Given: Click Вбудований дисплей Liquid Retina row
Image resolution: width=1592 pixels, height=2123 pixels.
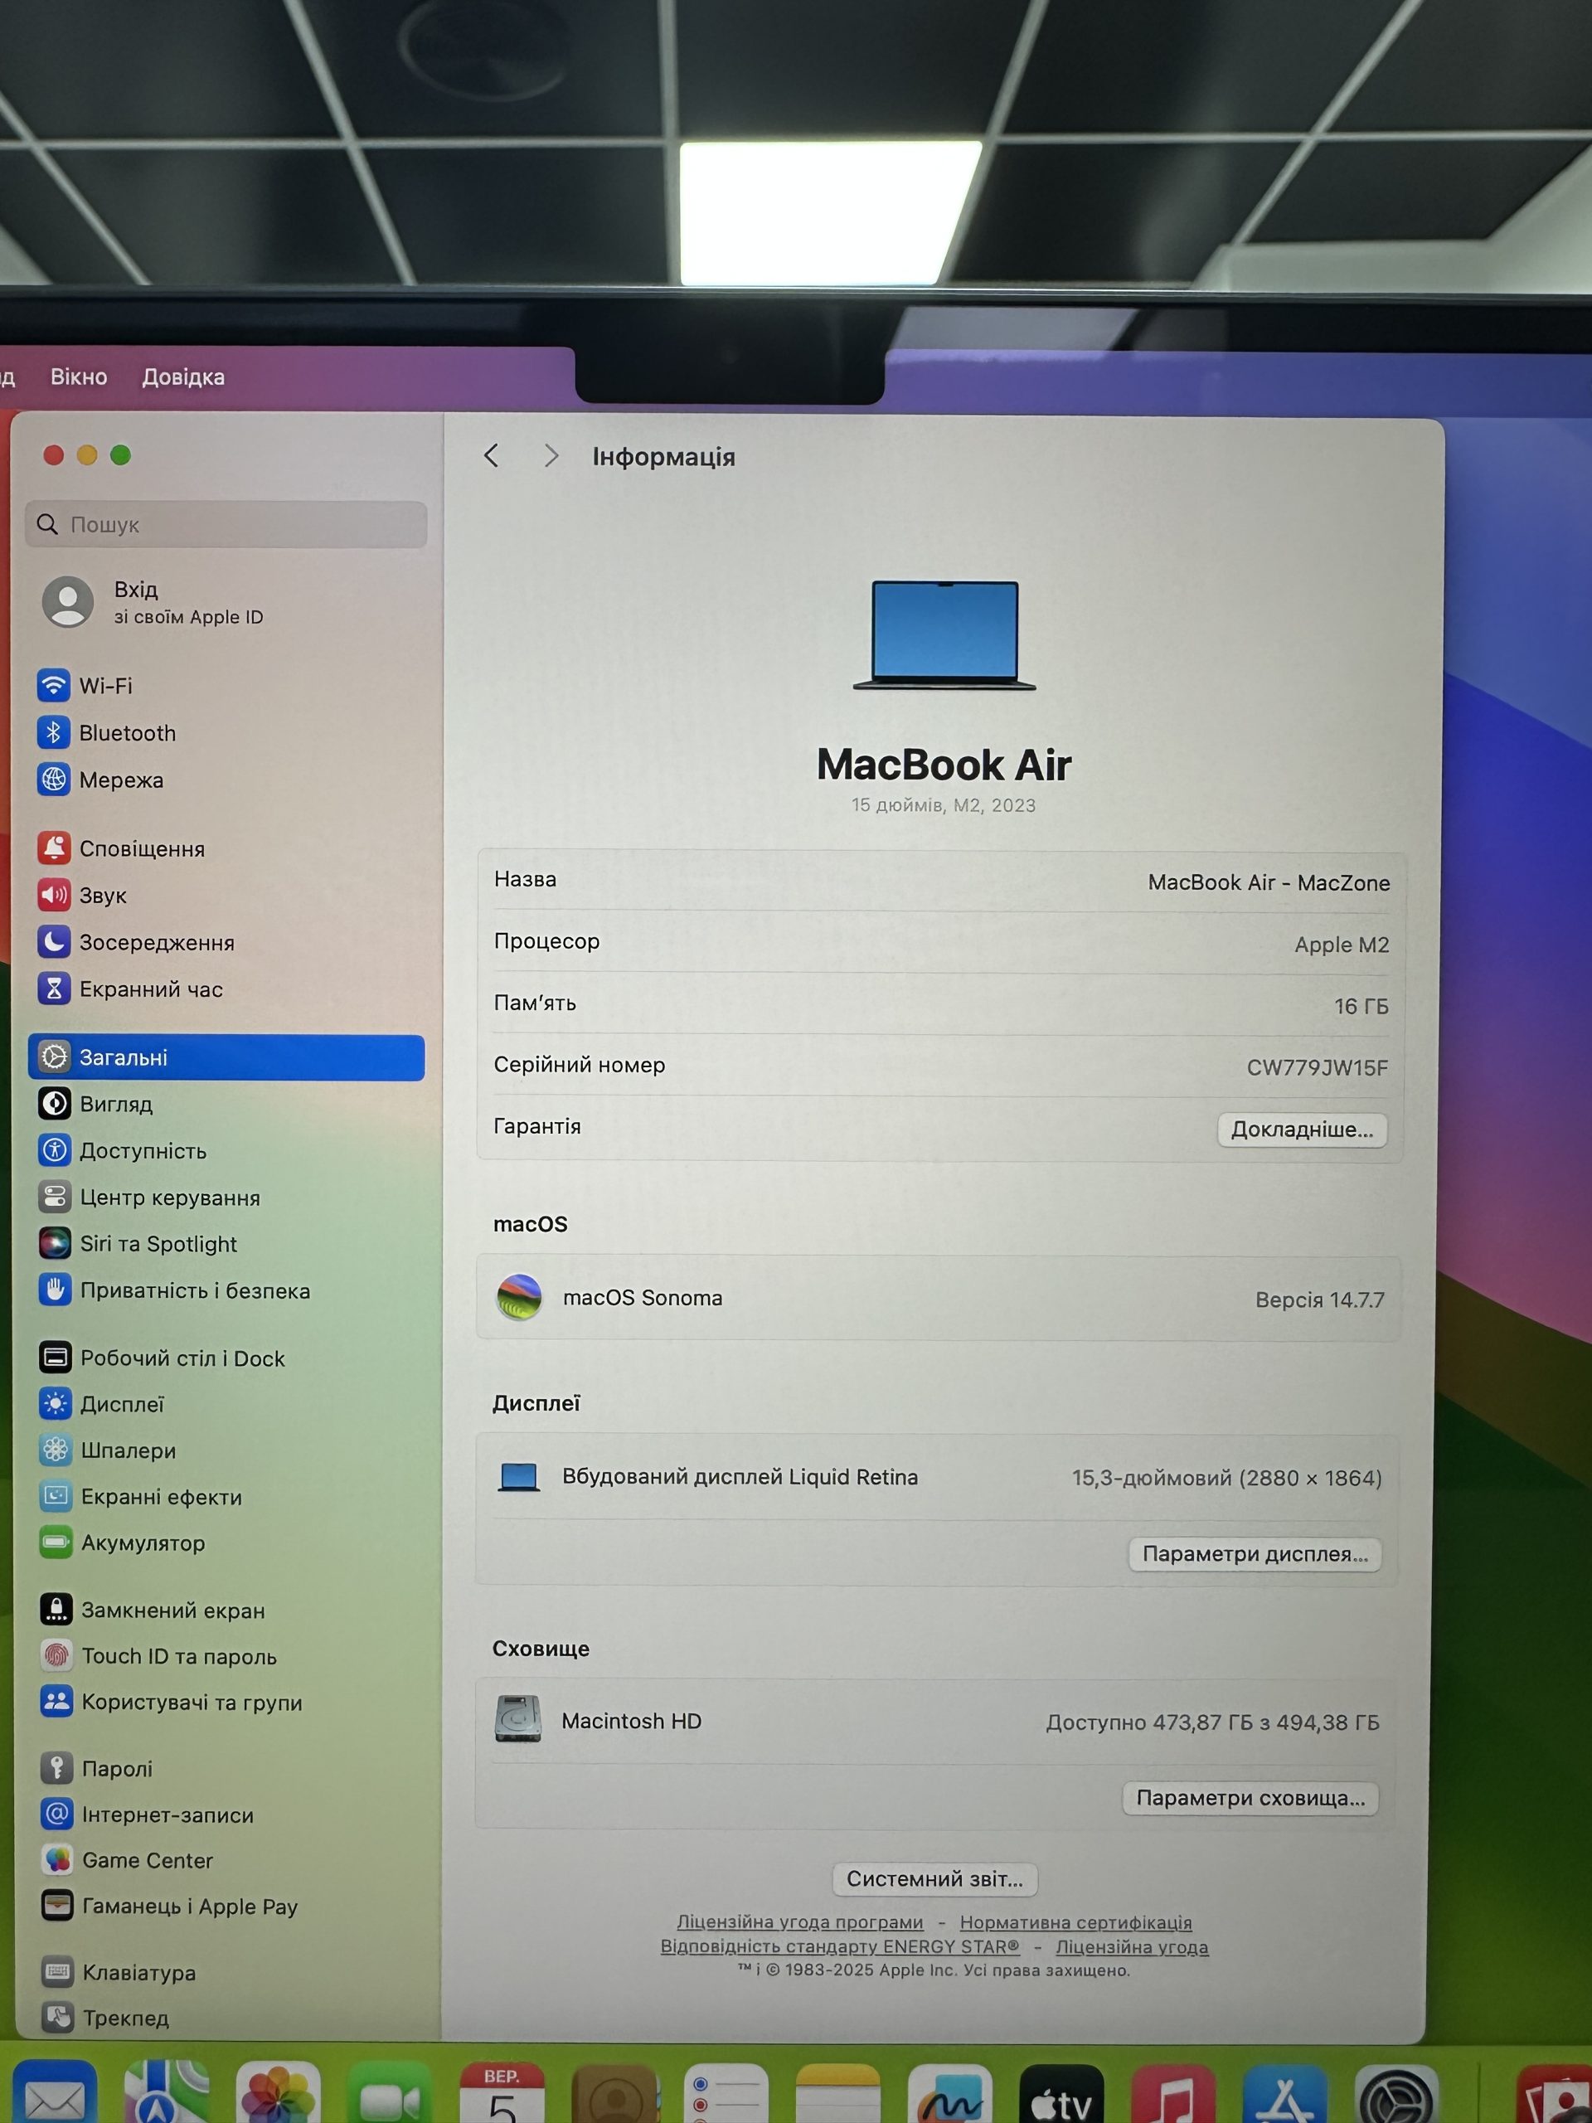Looking at the screenshot, I should [938, 1476].
